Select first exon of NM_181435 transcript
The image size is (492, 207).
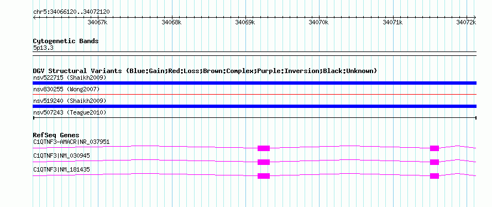tap(264, 176)
